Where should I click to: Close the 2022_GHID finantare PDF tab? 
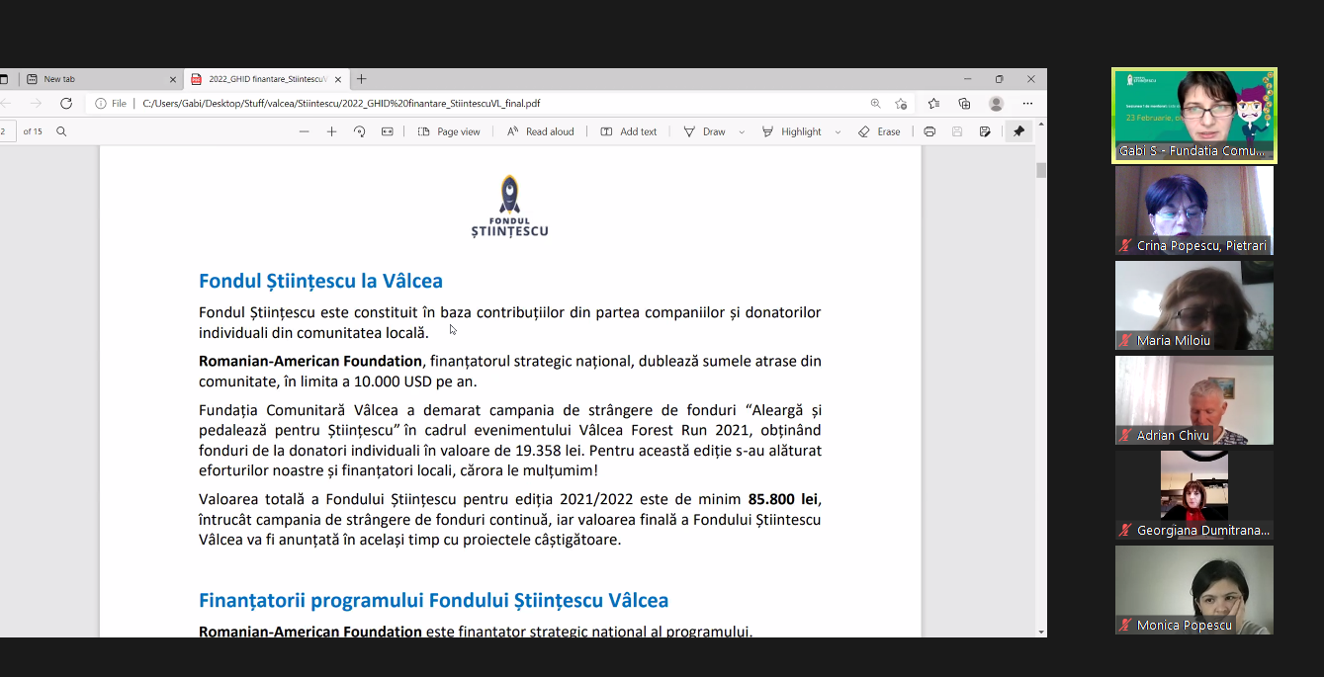[x=338, y=79]
